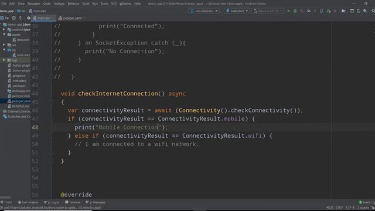Open the View menu

pyautogui.click(x=21, y=4)
